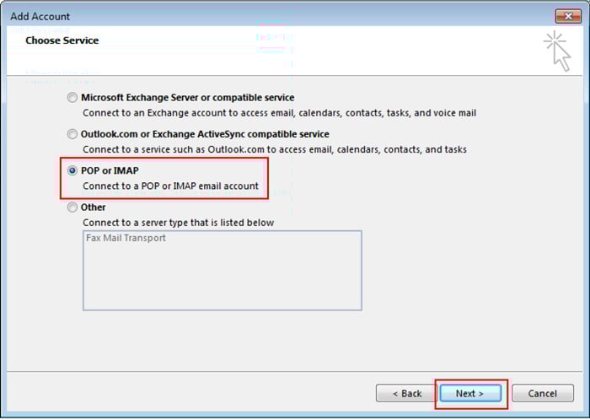590x420 pixels.
Task: Click the 'POP or IMAP' label text
Action: (110, 170)
